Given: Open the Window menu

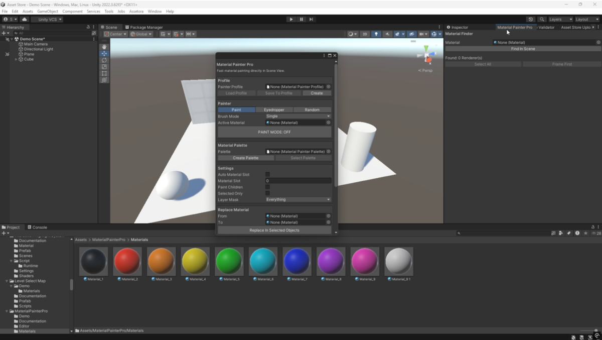Looking at the screenshot, I should [x=155, y=11].
